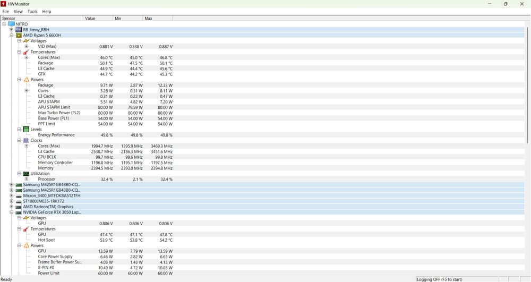The width and height of the screenshot is (531, 282).
Task: Click the Ready status bar text
Action: (x=6, y=279)
